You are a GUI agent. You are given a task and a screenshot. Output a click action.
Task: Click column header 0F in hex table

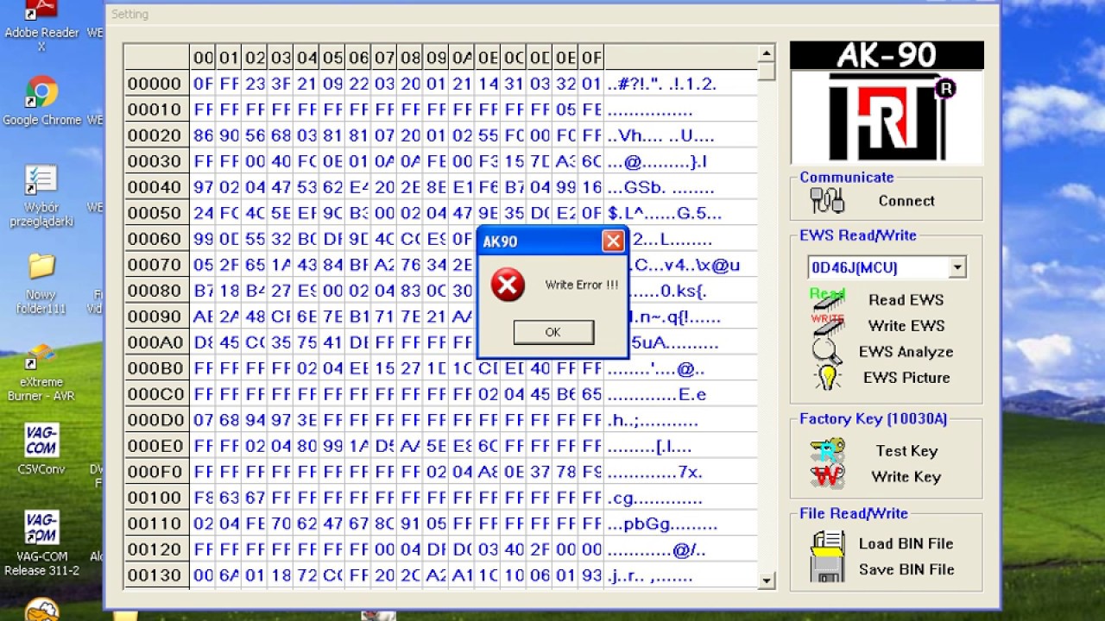point(591,58)
